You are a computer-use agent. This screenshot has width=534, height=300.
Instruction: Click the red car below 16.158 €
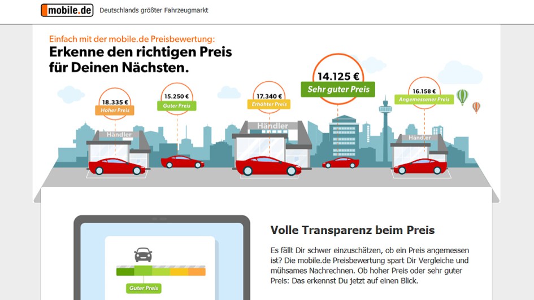pos(420,166)
